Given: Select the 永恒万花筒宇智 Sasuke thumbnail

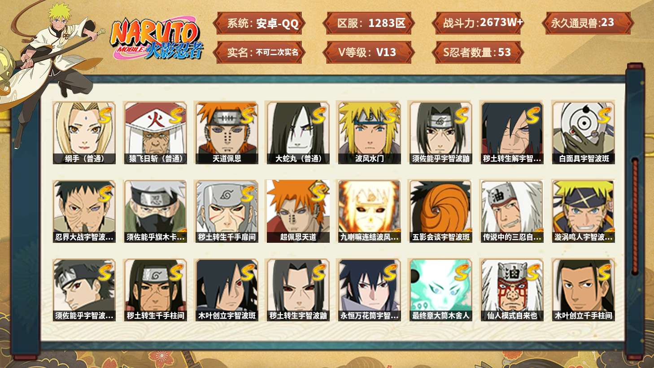Looking at the screenshot, I should click(369, 290).
